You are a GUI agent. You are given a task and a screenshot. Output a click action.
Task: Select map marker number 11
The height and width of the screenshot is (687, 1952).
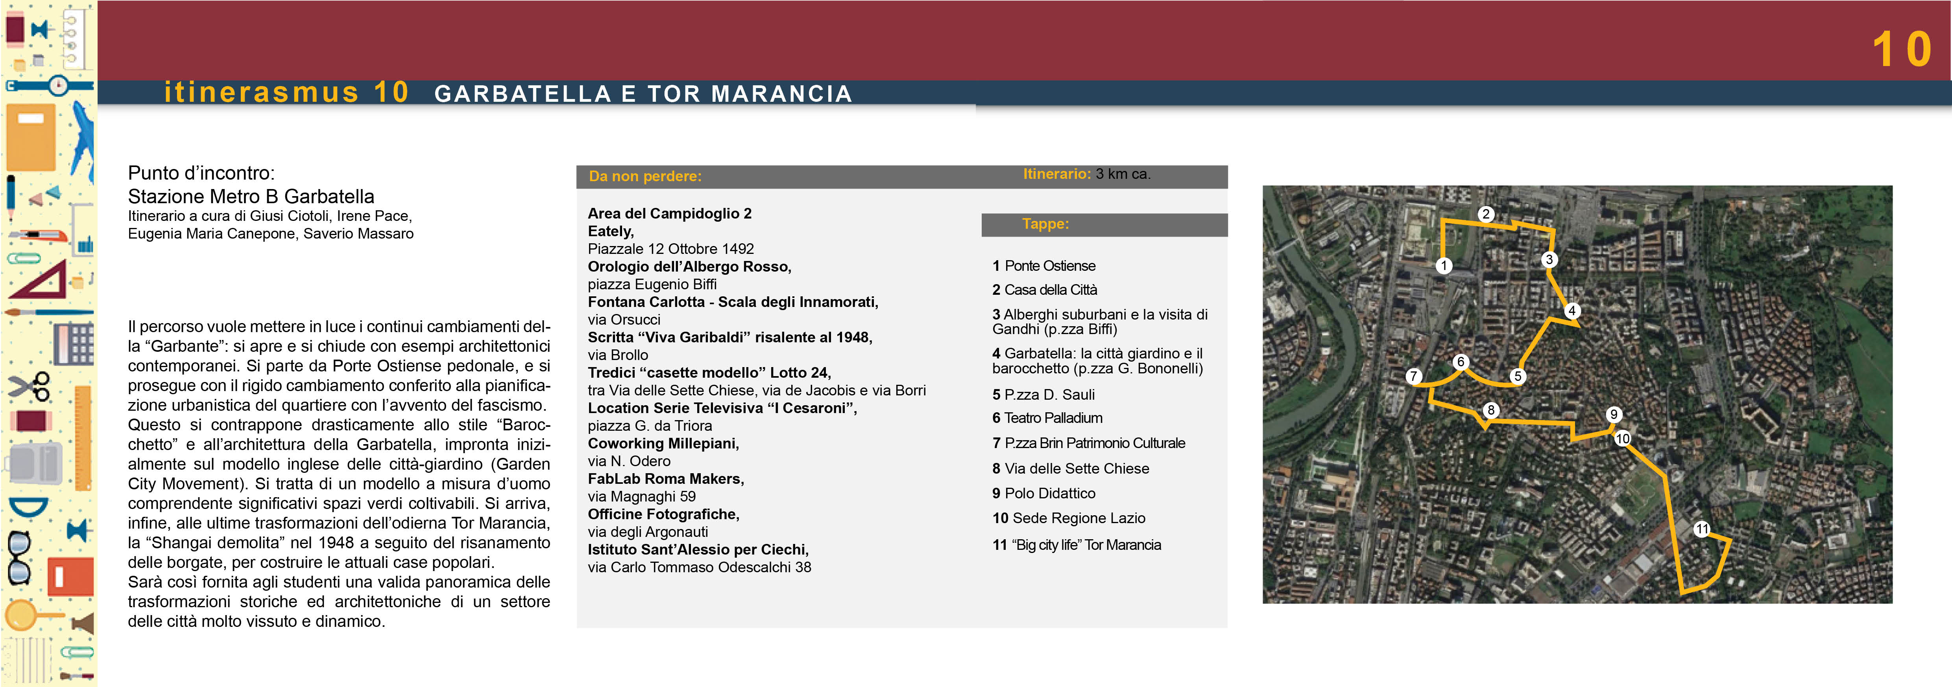coord(1702,529)
